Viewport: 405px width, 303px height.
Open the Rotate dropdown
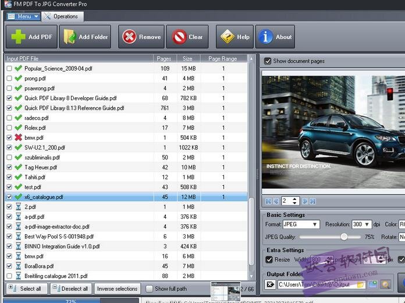point(402,237)
